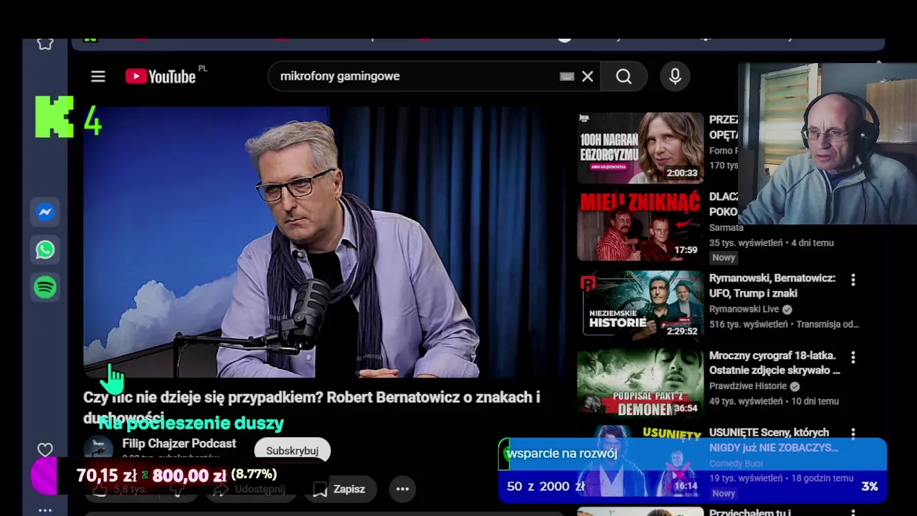Open options for Mroczny cyrograf video
Viewport: 917px width, 516px height.
(x=853, y=357)
